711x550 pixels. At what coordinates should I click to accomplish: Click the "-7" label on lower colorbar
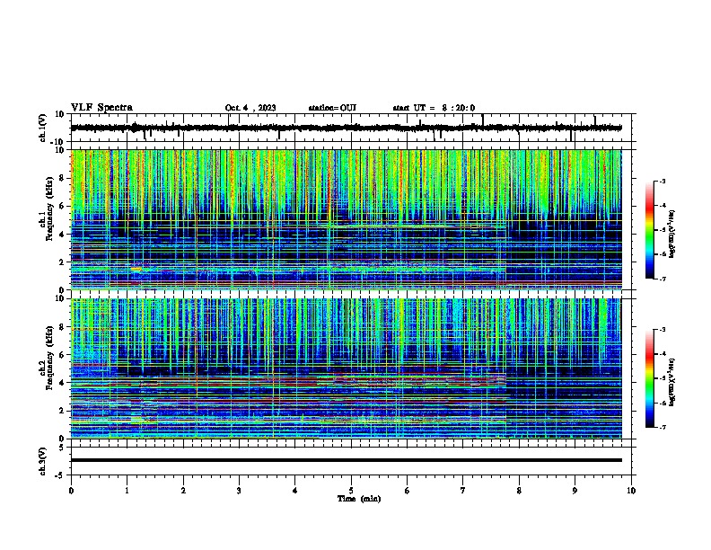point(662,427)
